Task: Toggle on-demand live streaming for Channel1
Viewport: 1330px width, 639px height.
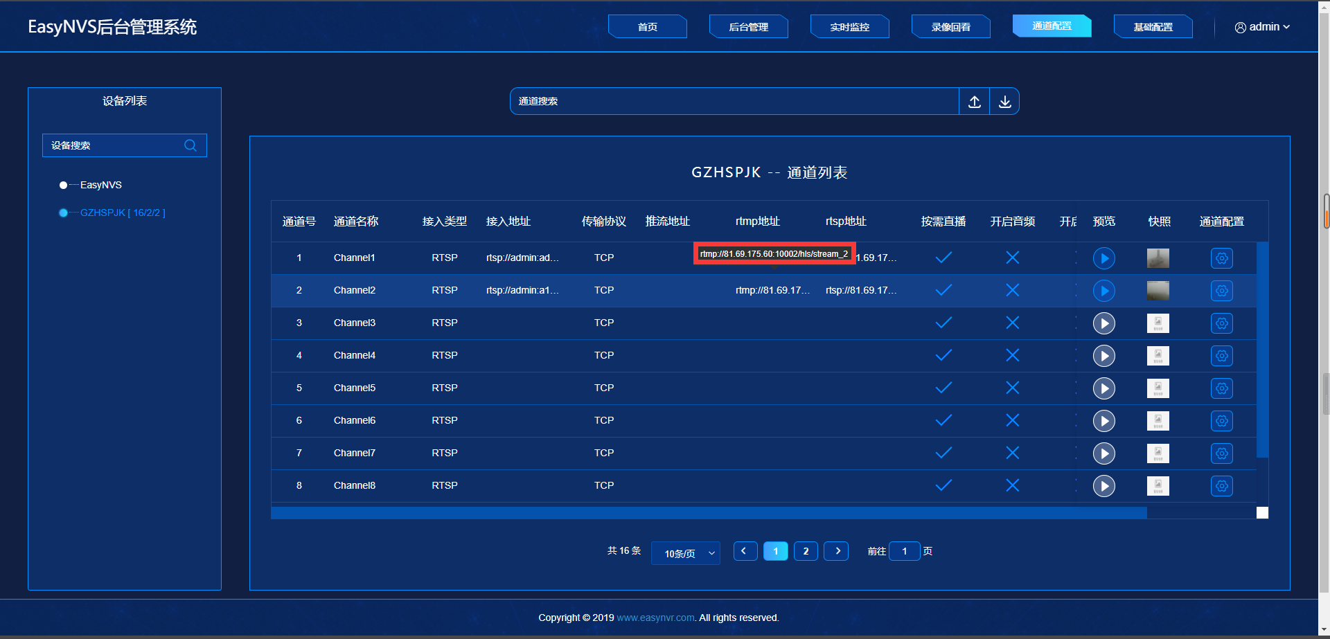Action: [x=943, y=257]
